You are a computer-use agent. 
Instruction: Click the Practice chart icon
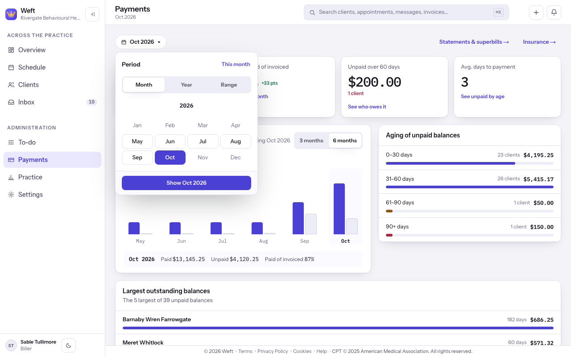point(11,177)
